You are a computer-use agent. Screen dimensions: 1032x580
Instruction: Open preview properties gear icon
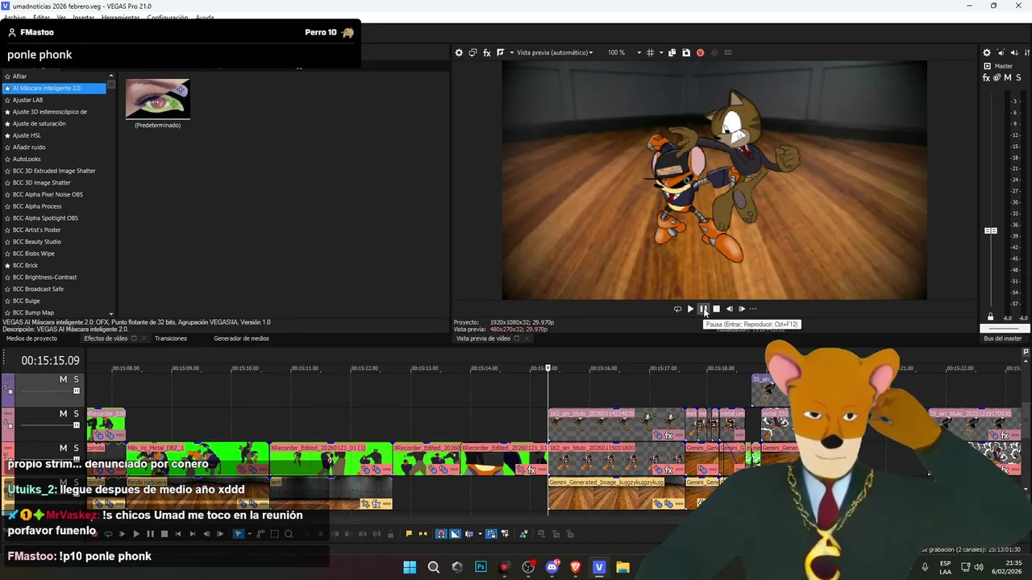[459, 52]
